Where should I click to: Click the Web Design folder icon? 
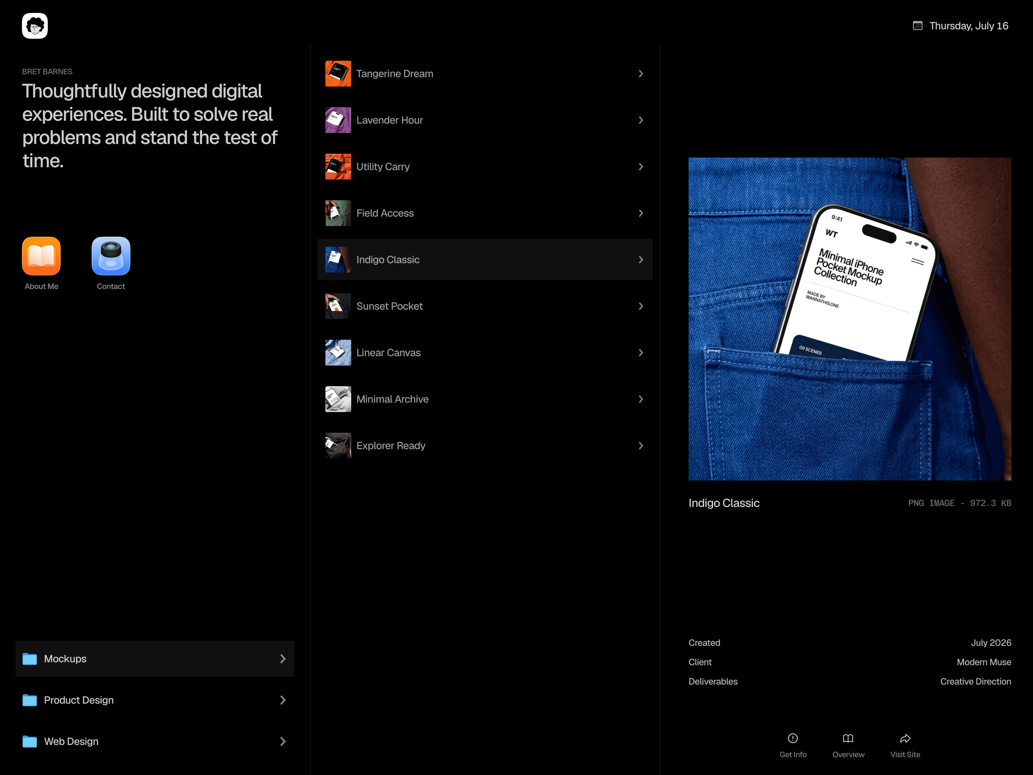(30, 741)
